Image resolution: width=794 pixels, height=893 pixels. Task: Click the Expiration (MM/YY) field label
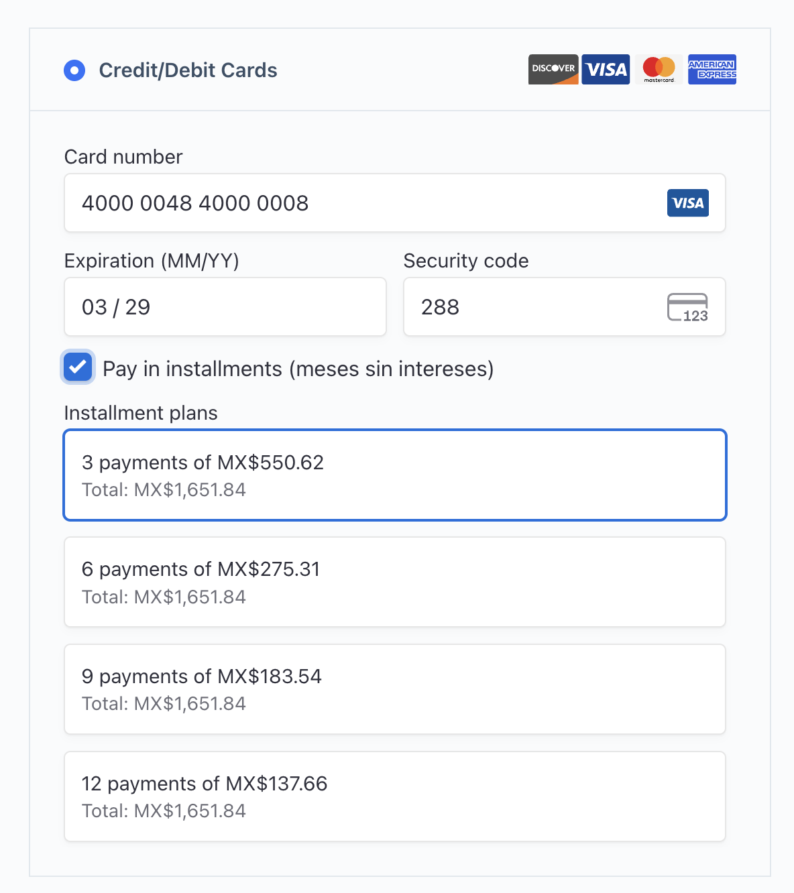(152, 261)
